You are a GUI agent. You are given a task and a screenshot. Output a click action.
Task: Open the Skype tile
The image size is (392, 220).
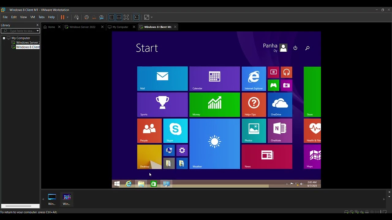(175, 131)
